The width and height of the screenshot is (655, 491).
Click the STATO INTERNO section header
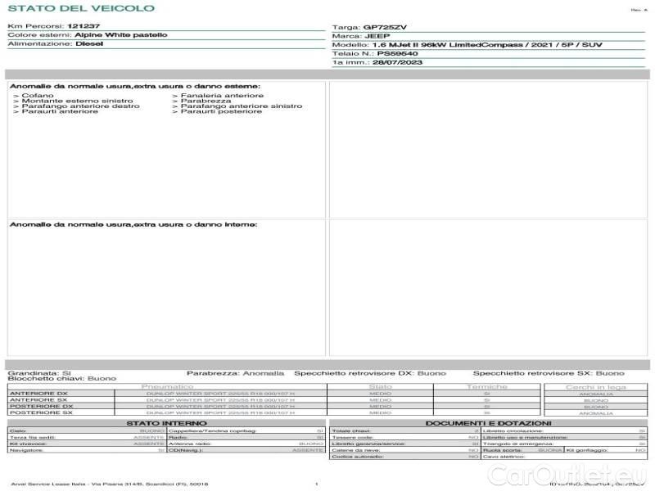click(166, 423)
